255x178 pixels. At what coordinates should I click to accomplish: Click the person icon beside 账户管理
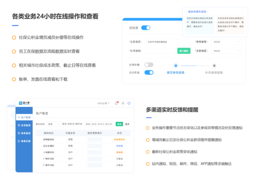(19, 117)
